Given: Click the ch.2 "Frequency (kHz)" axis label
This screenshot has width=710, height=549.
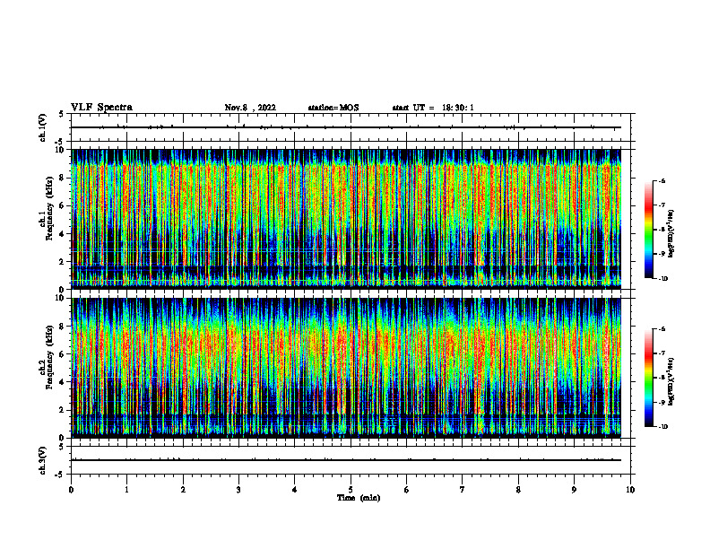Looking at the screenshot, I should [x=48, y=357].
